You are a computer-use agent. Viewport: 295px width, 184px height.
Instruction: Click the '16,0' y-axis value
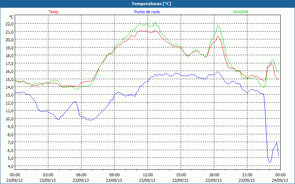tap(10, 71)
